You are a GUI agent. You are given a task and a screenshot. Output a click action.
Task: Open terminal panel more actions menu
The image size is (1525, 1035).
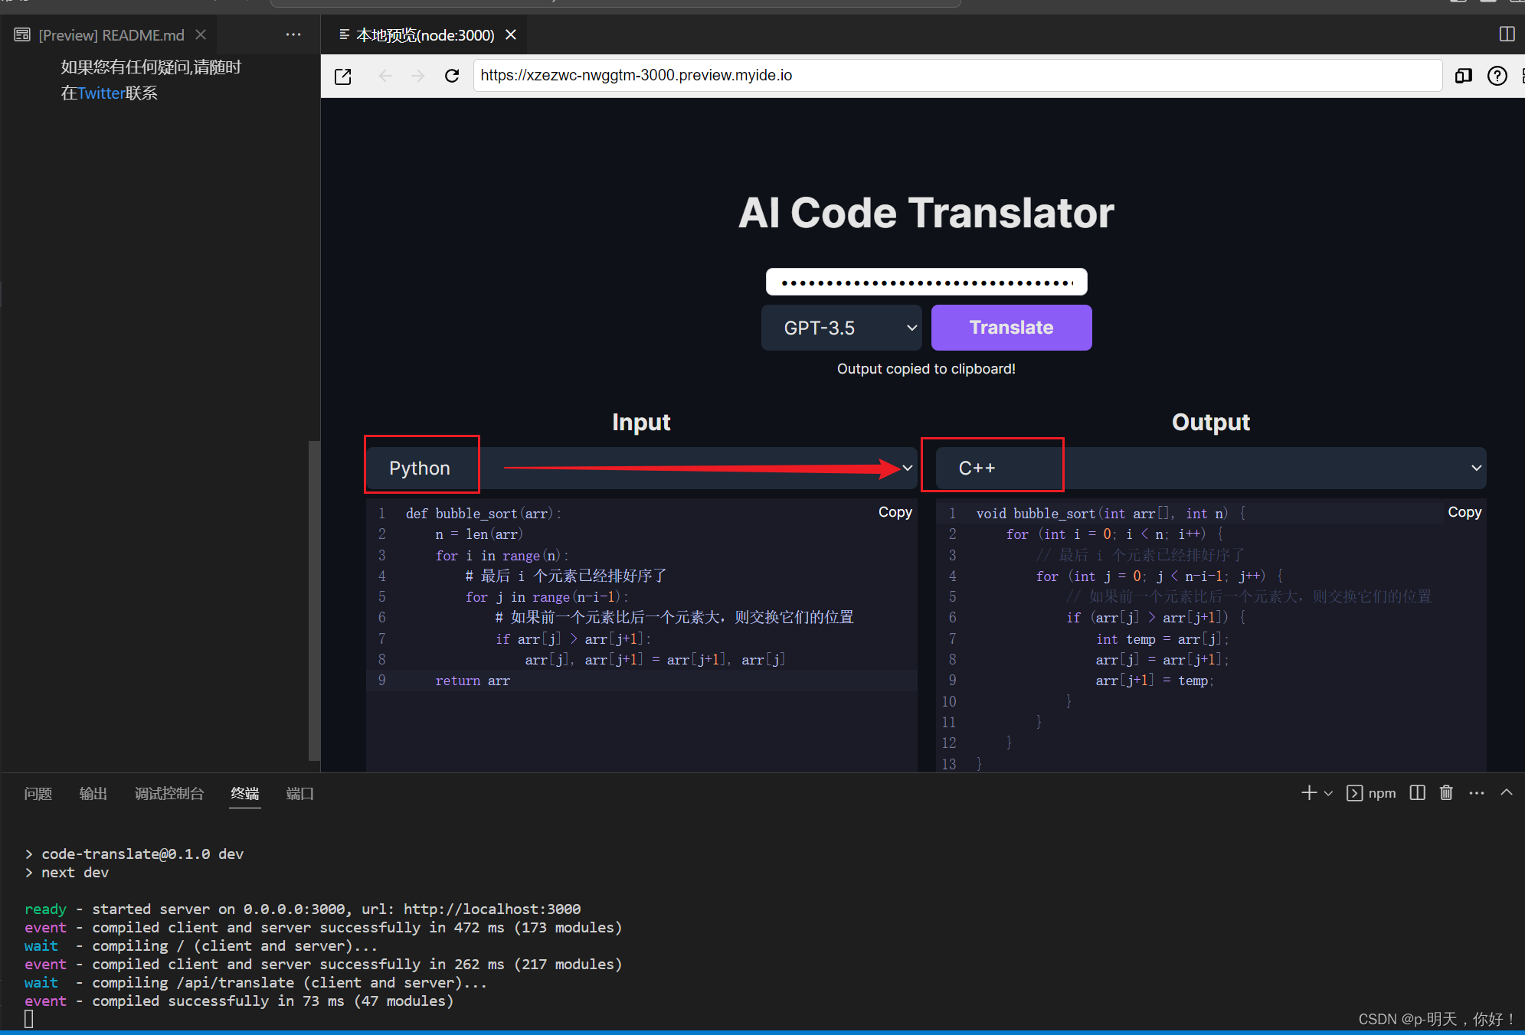[1477, 793]
